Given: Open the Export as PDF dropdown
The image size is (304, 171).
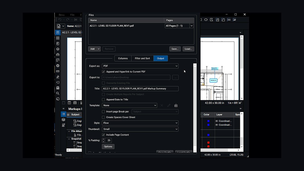Looking at the screenshot, I should coord(140,66).
